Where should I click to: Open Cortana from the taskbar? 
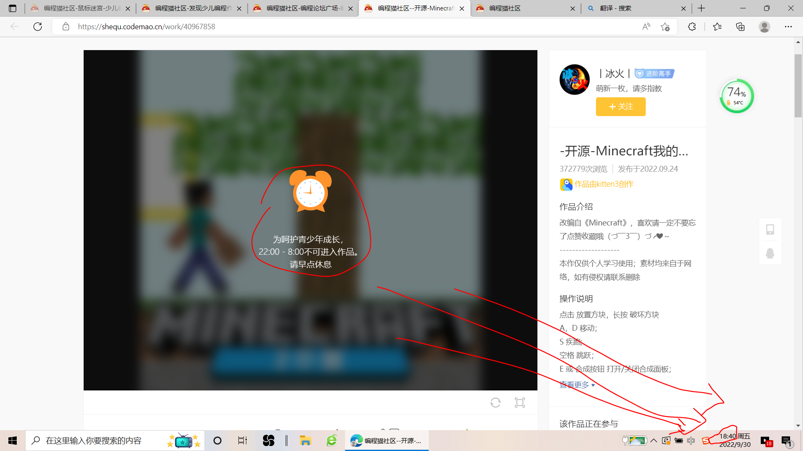click(217, 441)
